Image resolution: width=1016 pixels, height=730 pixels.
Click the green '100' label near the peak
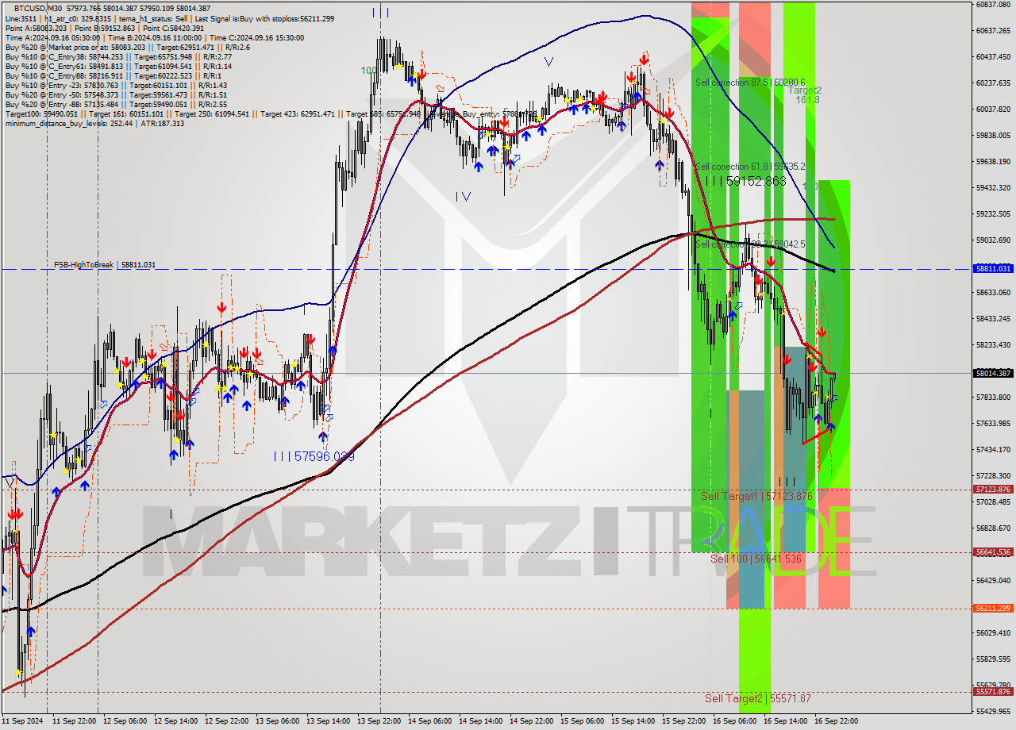pyautogui.click(x=368, y=70)
